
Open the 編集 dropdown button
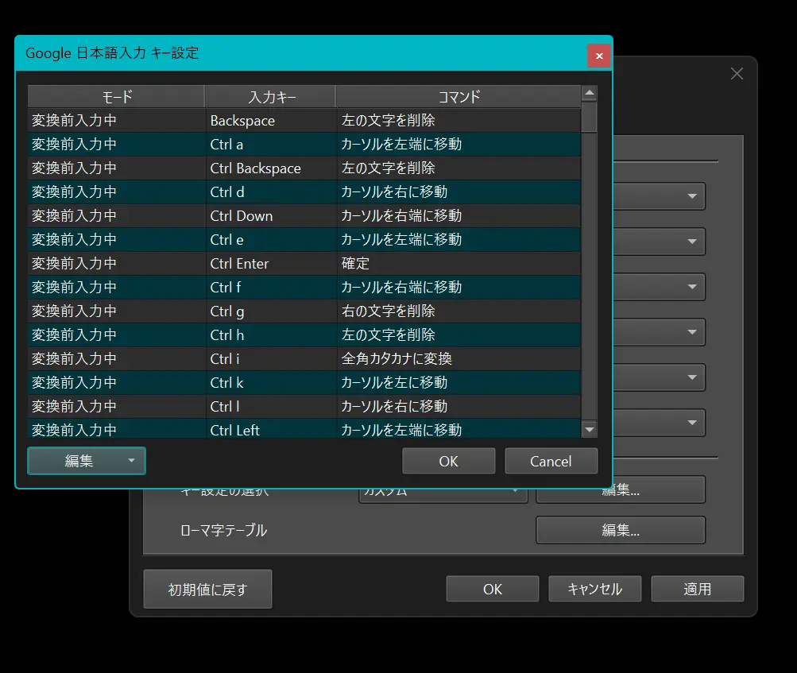coord(87,461)
